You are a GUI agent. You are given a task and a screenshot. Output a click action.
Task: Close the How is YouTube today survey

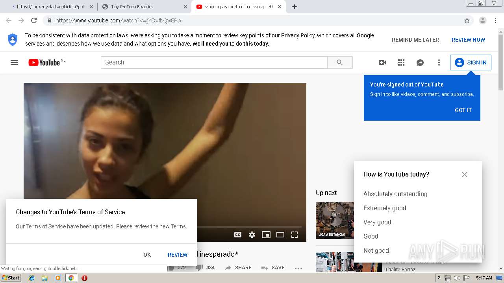(465, 175)
